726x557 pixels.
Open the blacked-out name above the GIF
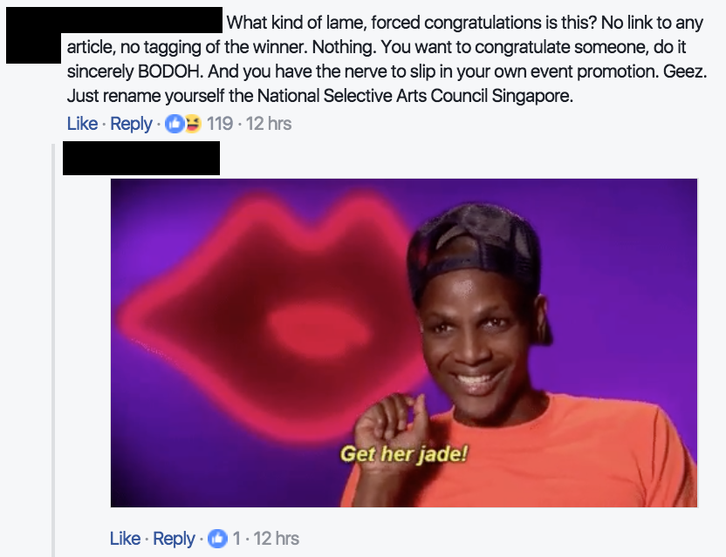(x=141, y=159)
